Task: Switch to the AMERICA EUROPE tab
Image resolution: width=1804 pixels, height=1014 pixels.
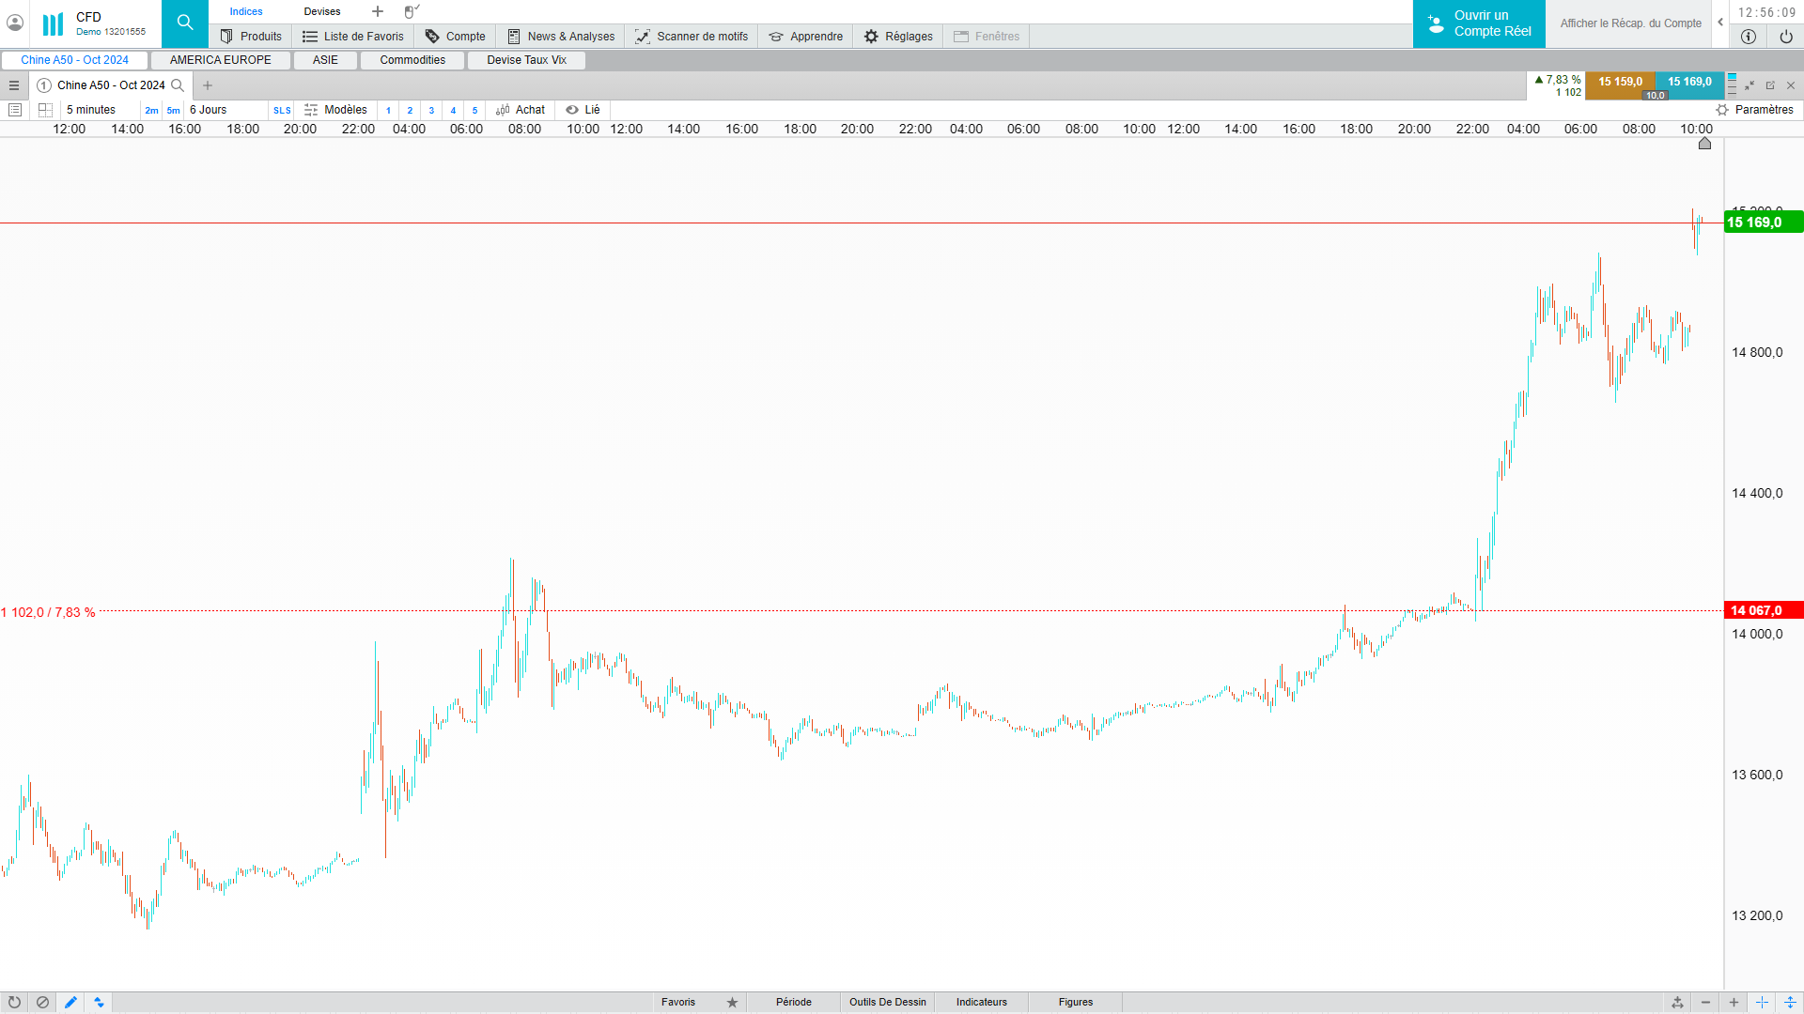Action: point(221,60)
